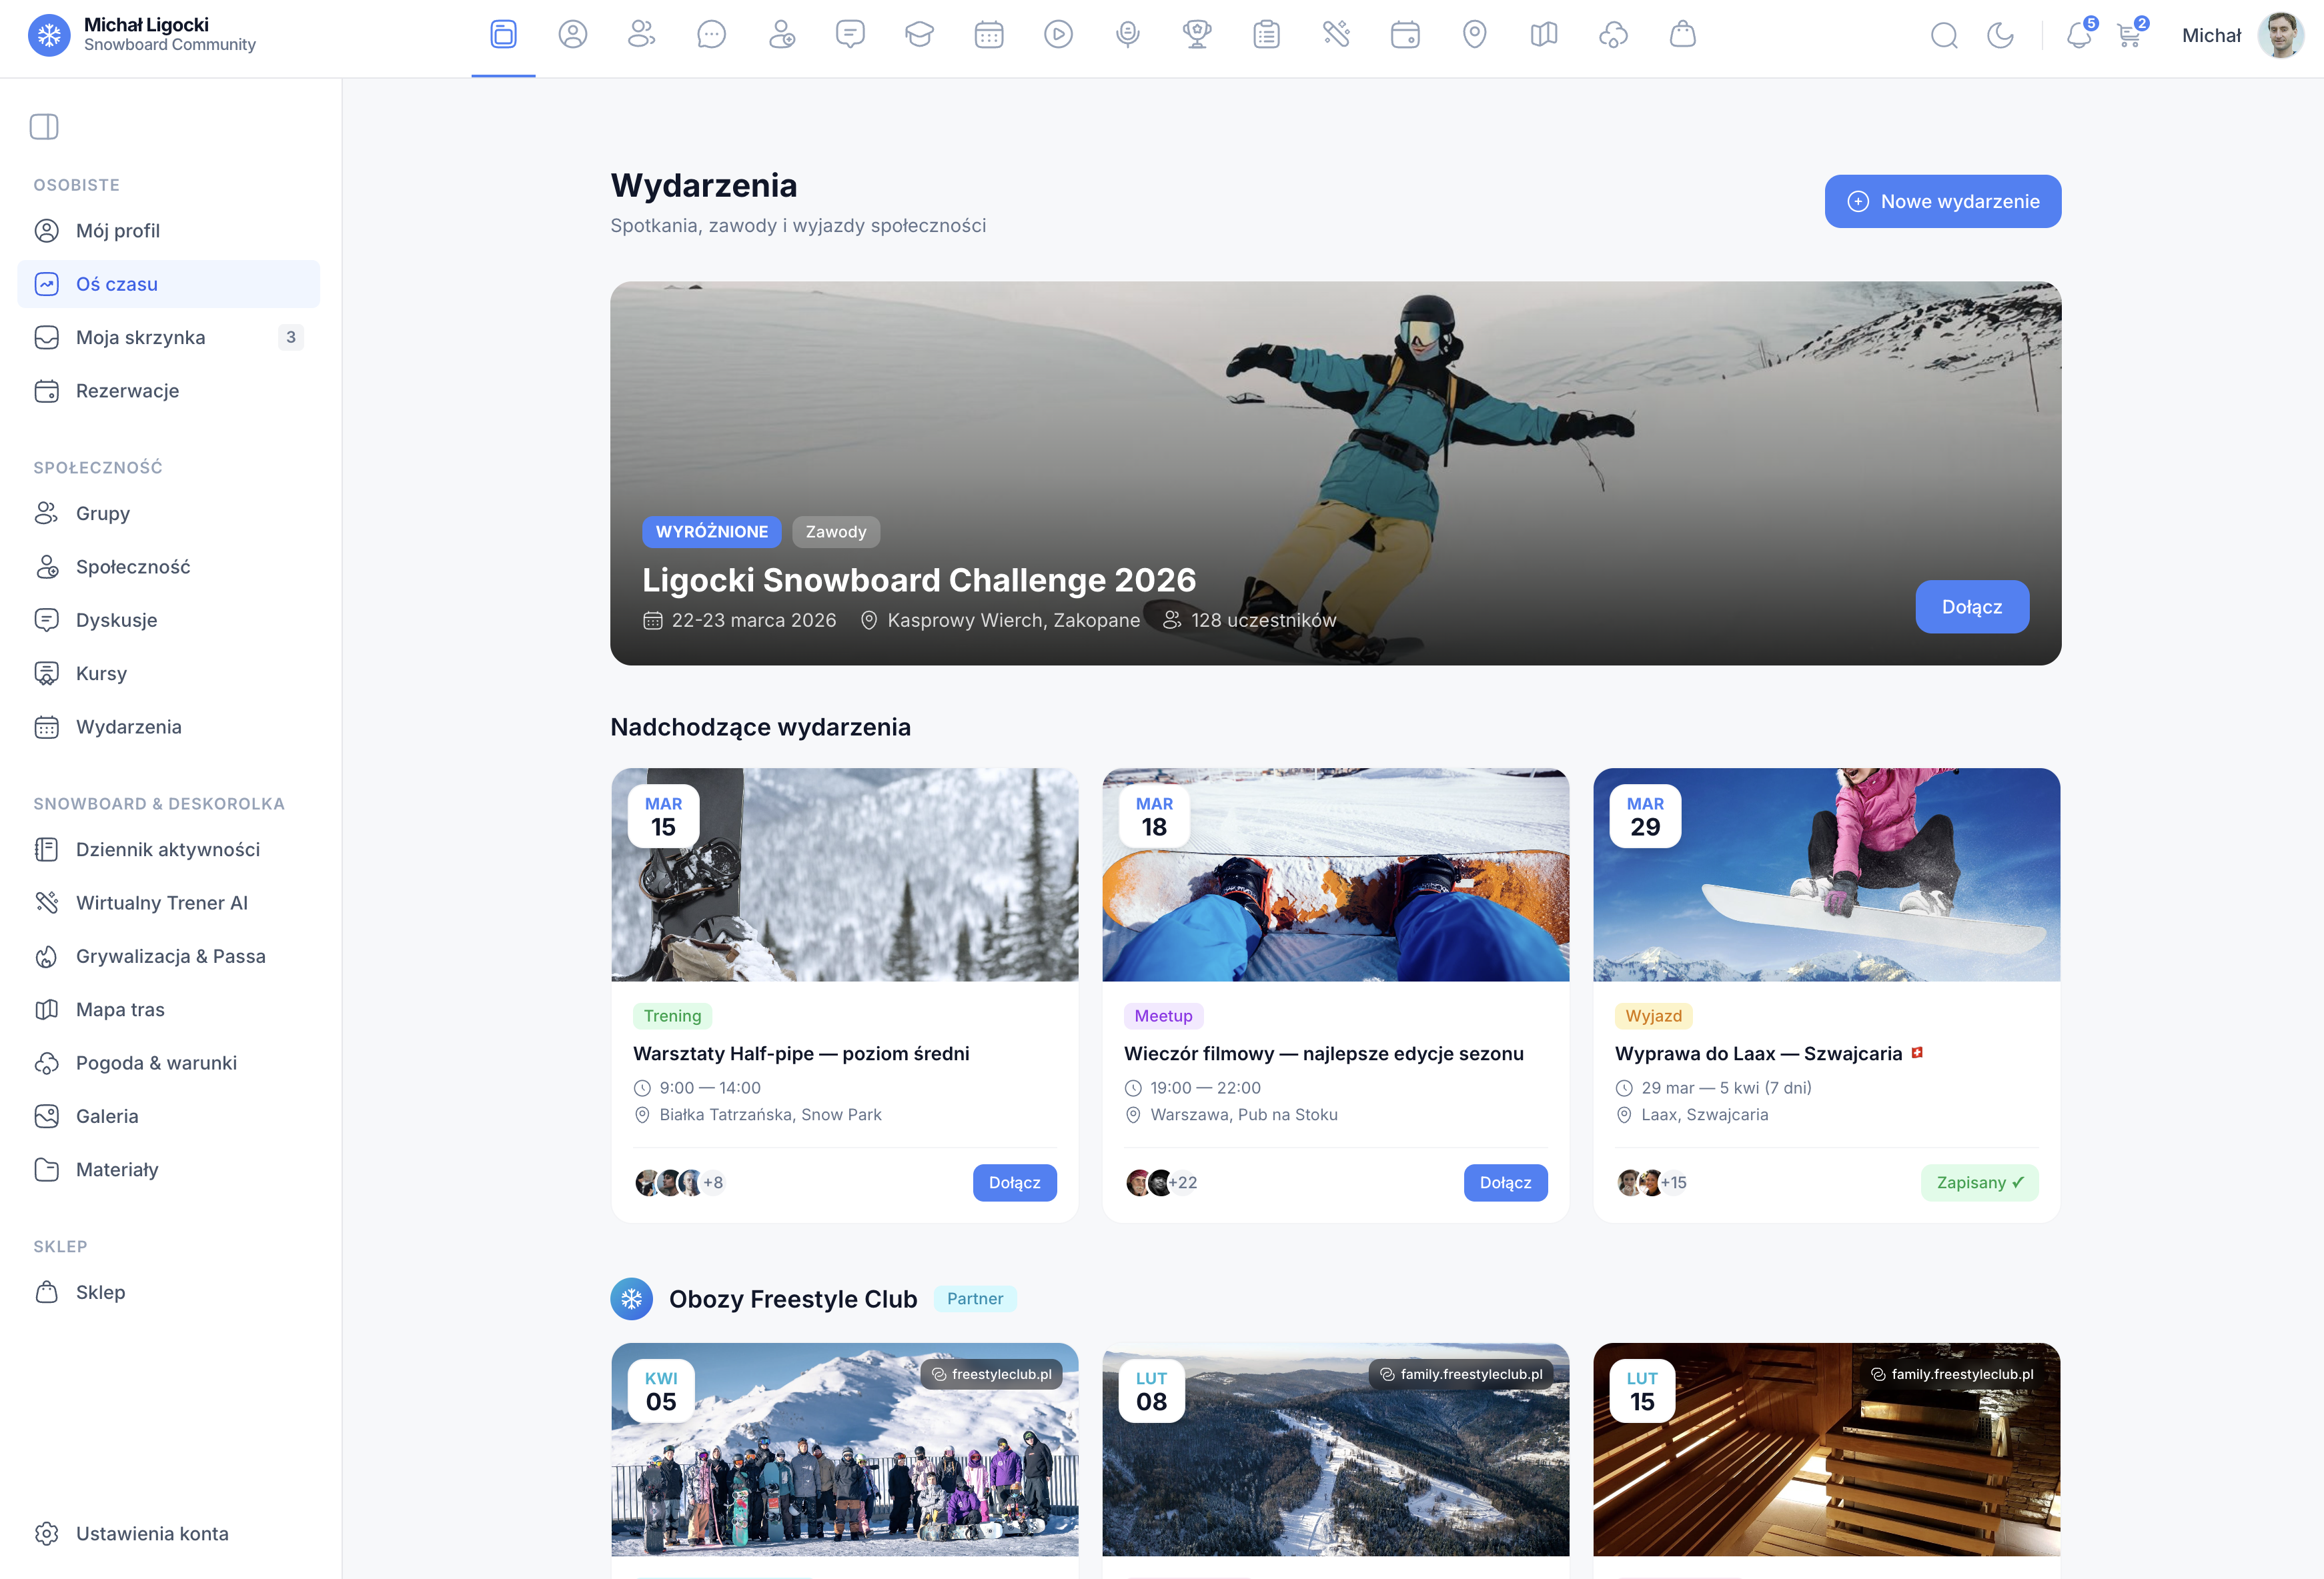Click the play video icon in top bar
The width and height of the screenshot is (2324, 1579).
tap(1058, 35)
